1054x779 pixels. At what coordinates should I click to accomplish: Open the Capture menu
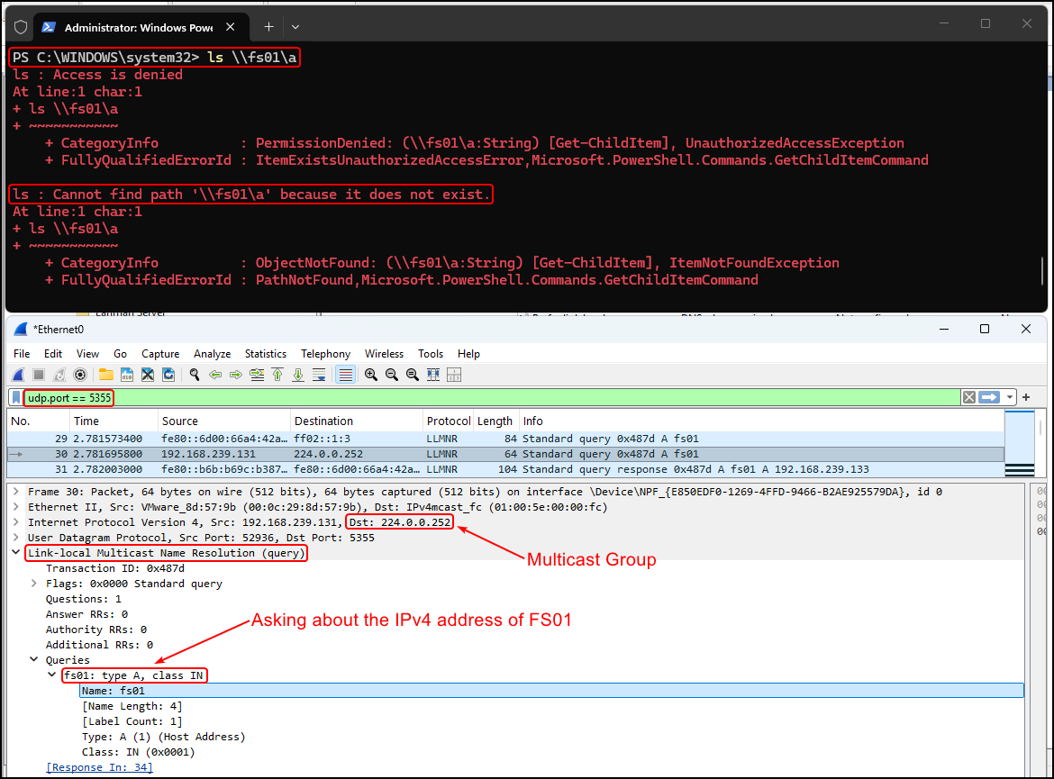click(160, 354)
